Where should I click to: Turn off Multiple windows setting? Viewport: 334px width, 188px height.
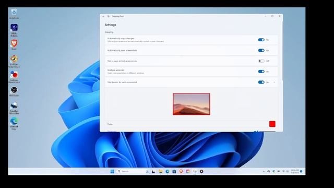(x=261, y=72)
